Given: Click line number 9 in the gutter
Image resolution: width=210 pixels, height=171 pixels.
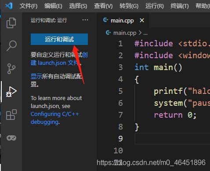Looking at the screenshot, I should tap(120, 138).
